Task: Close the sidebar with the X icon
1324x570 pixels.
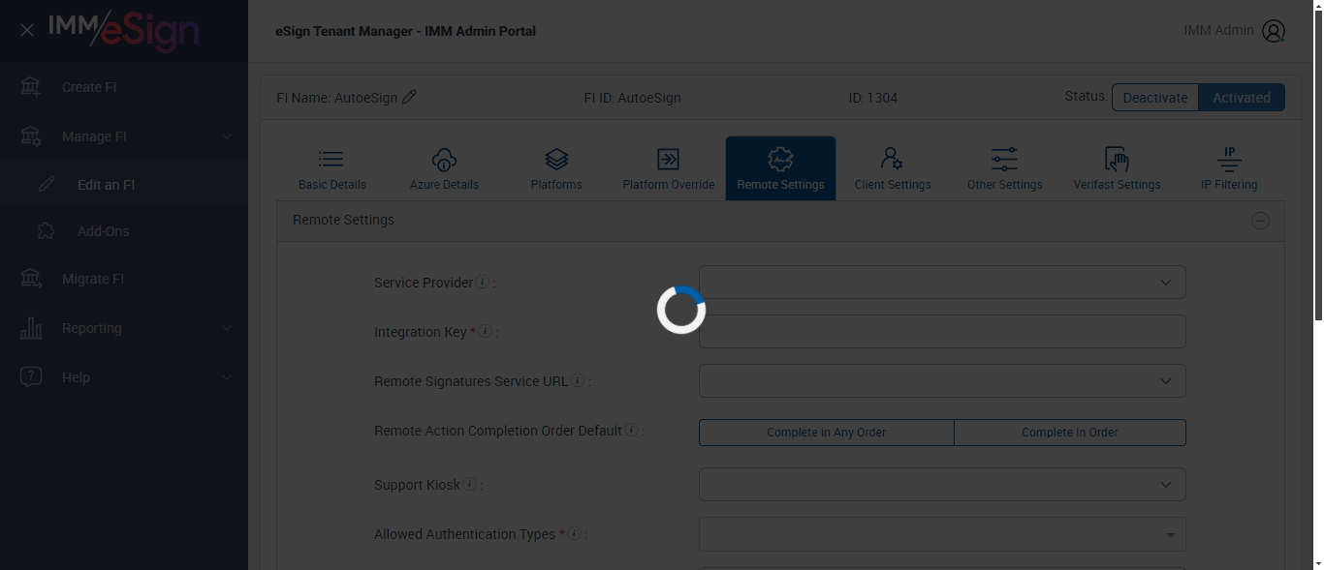Action: (27, 30)
